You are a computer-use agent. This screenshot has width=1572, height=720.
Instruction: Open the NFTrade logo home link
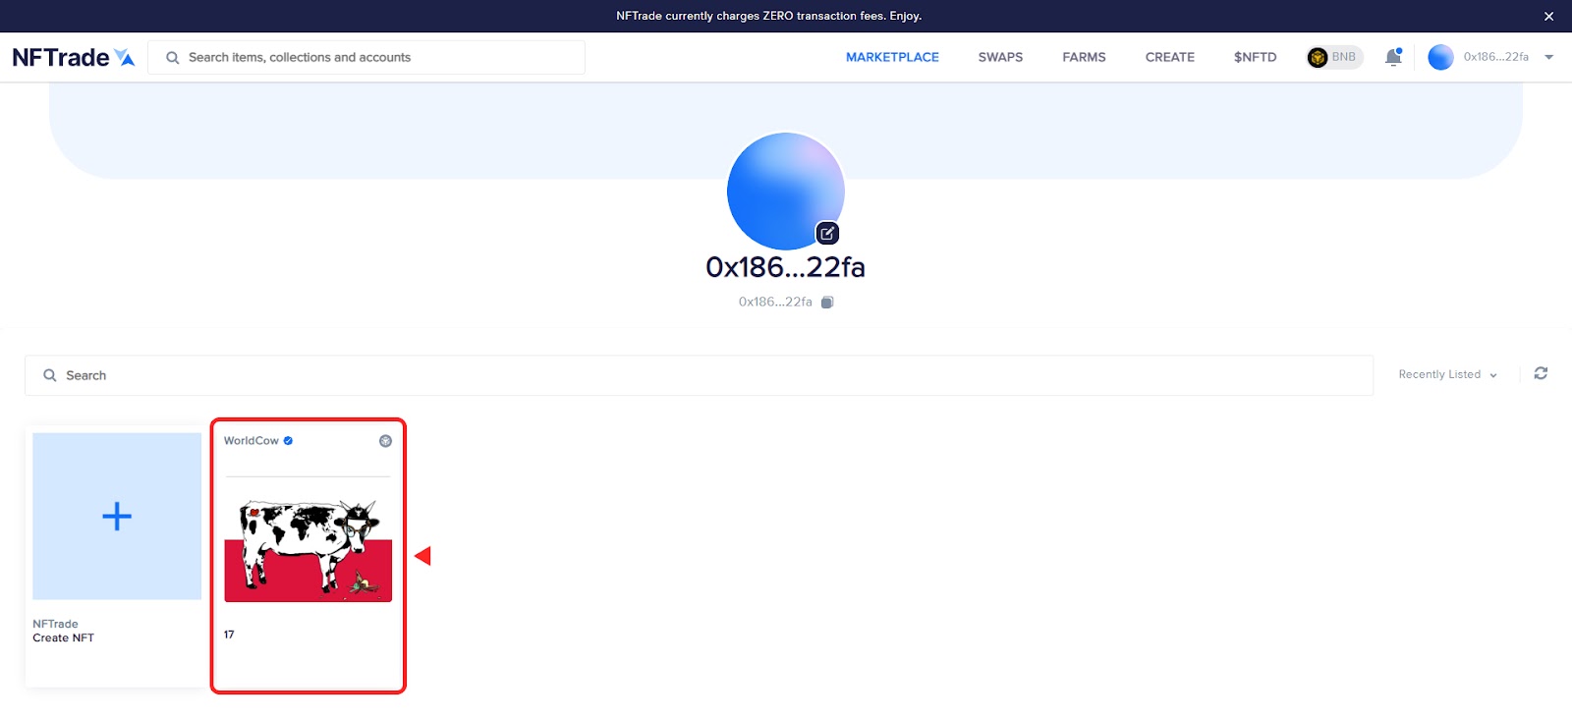pyautogui.click(x=74, y=57)
